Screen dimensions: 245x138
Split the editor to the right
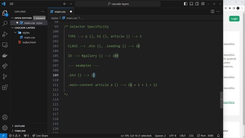[x=212, y=11]
